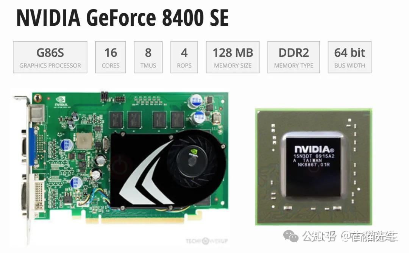Screen dimensions: 409x253
Task: Click the NVIDIA eye logo on PCB
Action: [x=61, y=102]
